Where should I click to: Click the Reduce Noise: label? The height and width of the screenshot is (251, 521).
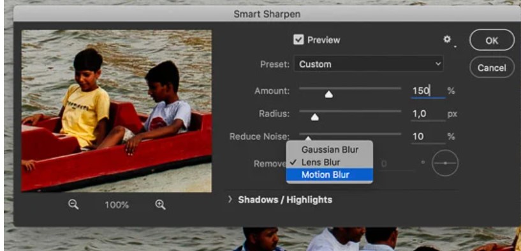260,136
